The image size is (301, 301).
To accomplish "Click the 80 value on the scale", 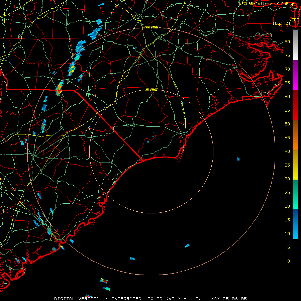I will point(287,42).
